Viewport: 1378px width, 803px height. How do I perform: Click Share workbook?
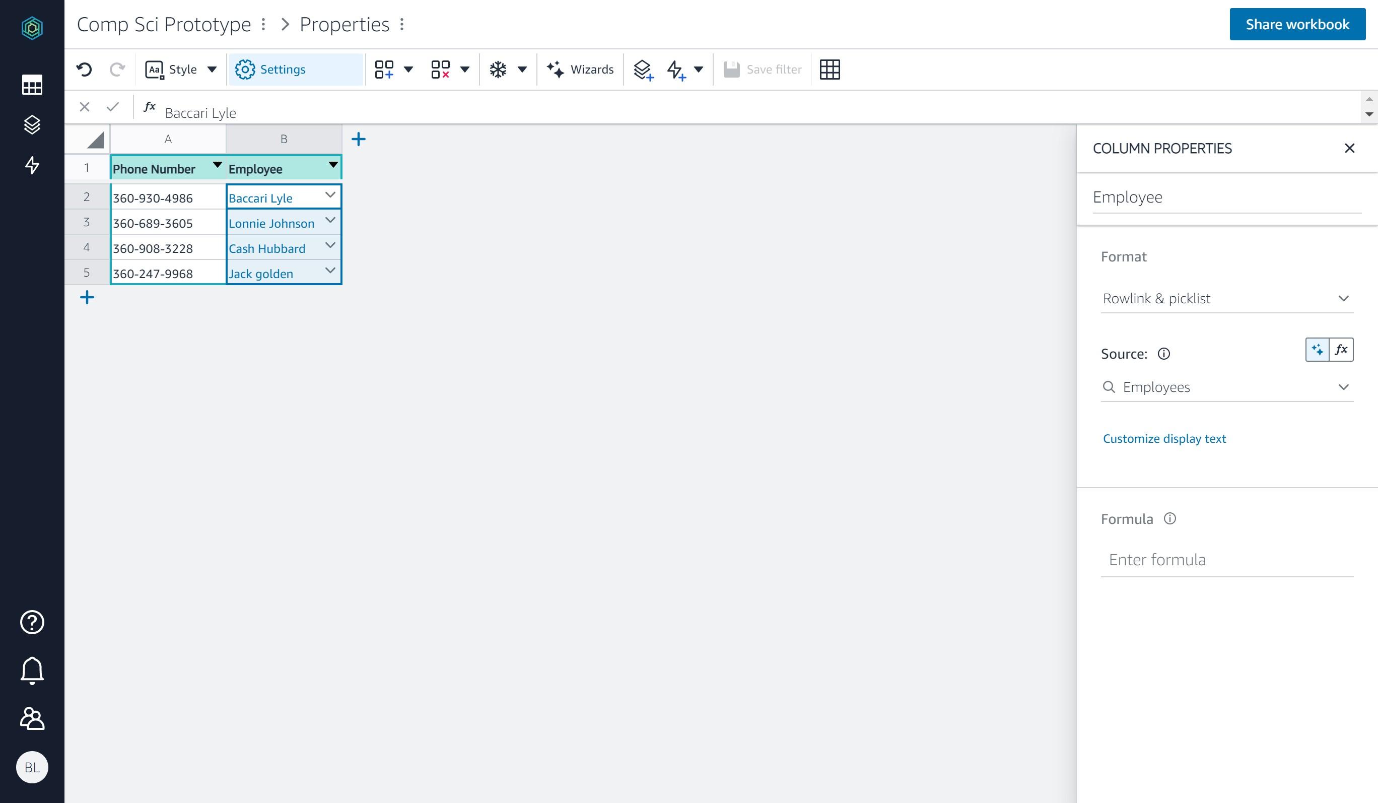1297,24
